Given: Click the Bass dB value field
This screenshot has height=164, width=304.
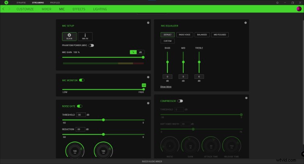Looking at the screenshot, I should pos(168,77).
